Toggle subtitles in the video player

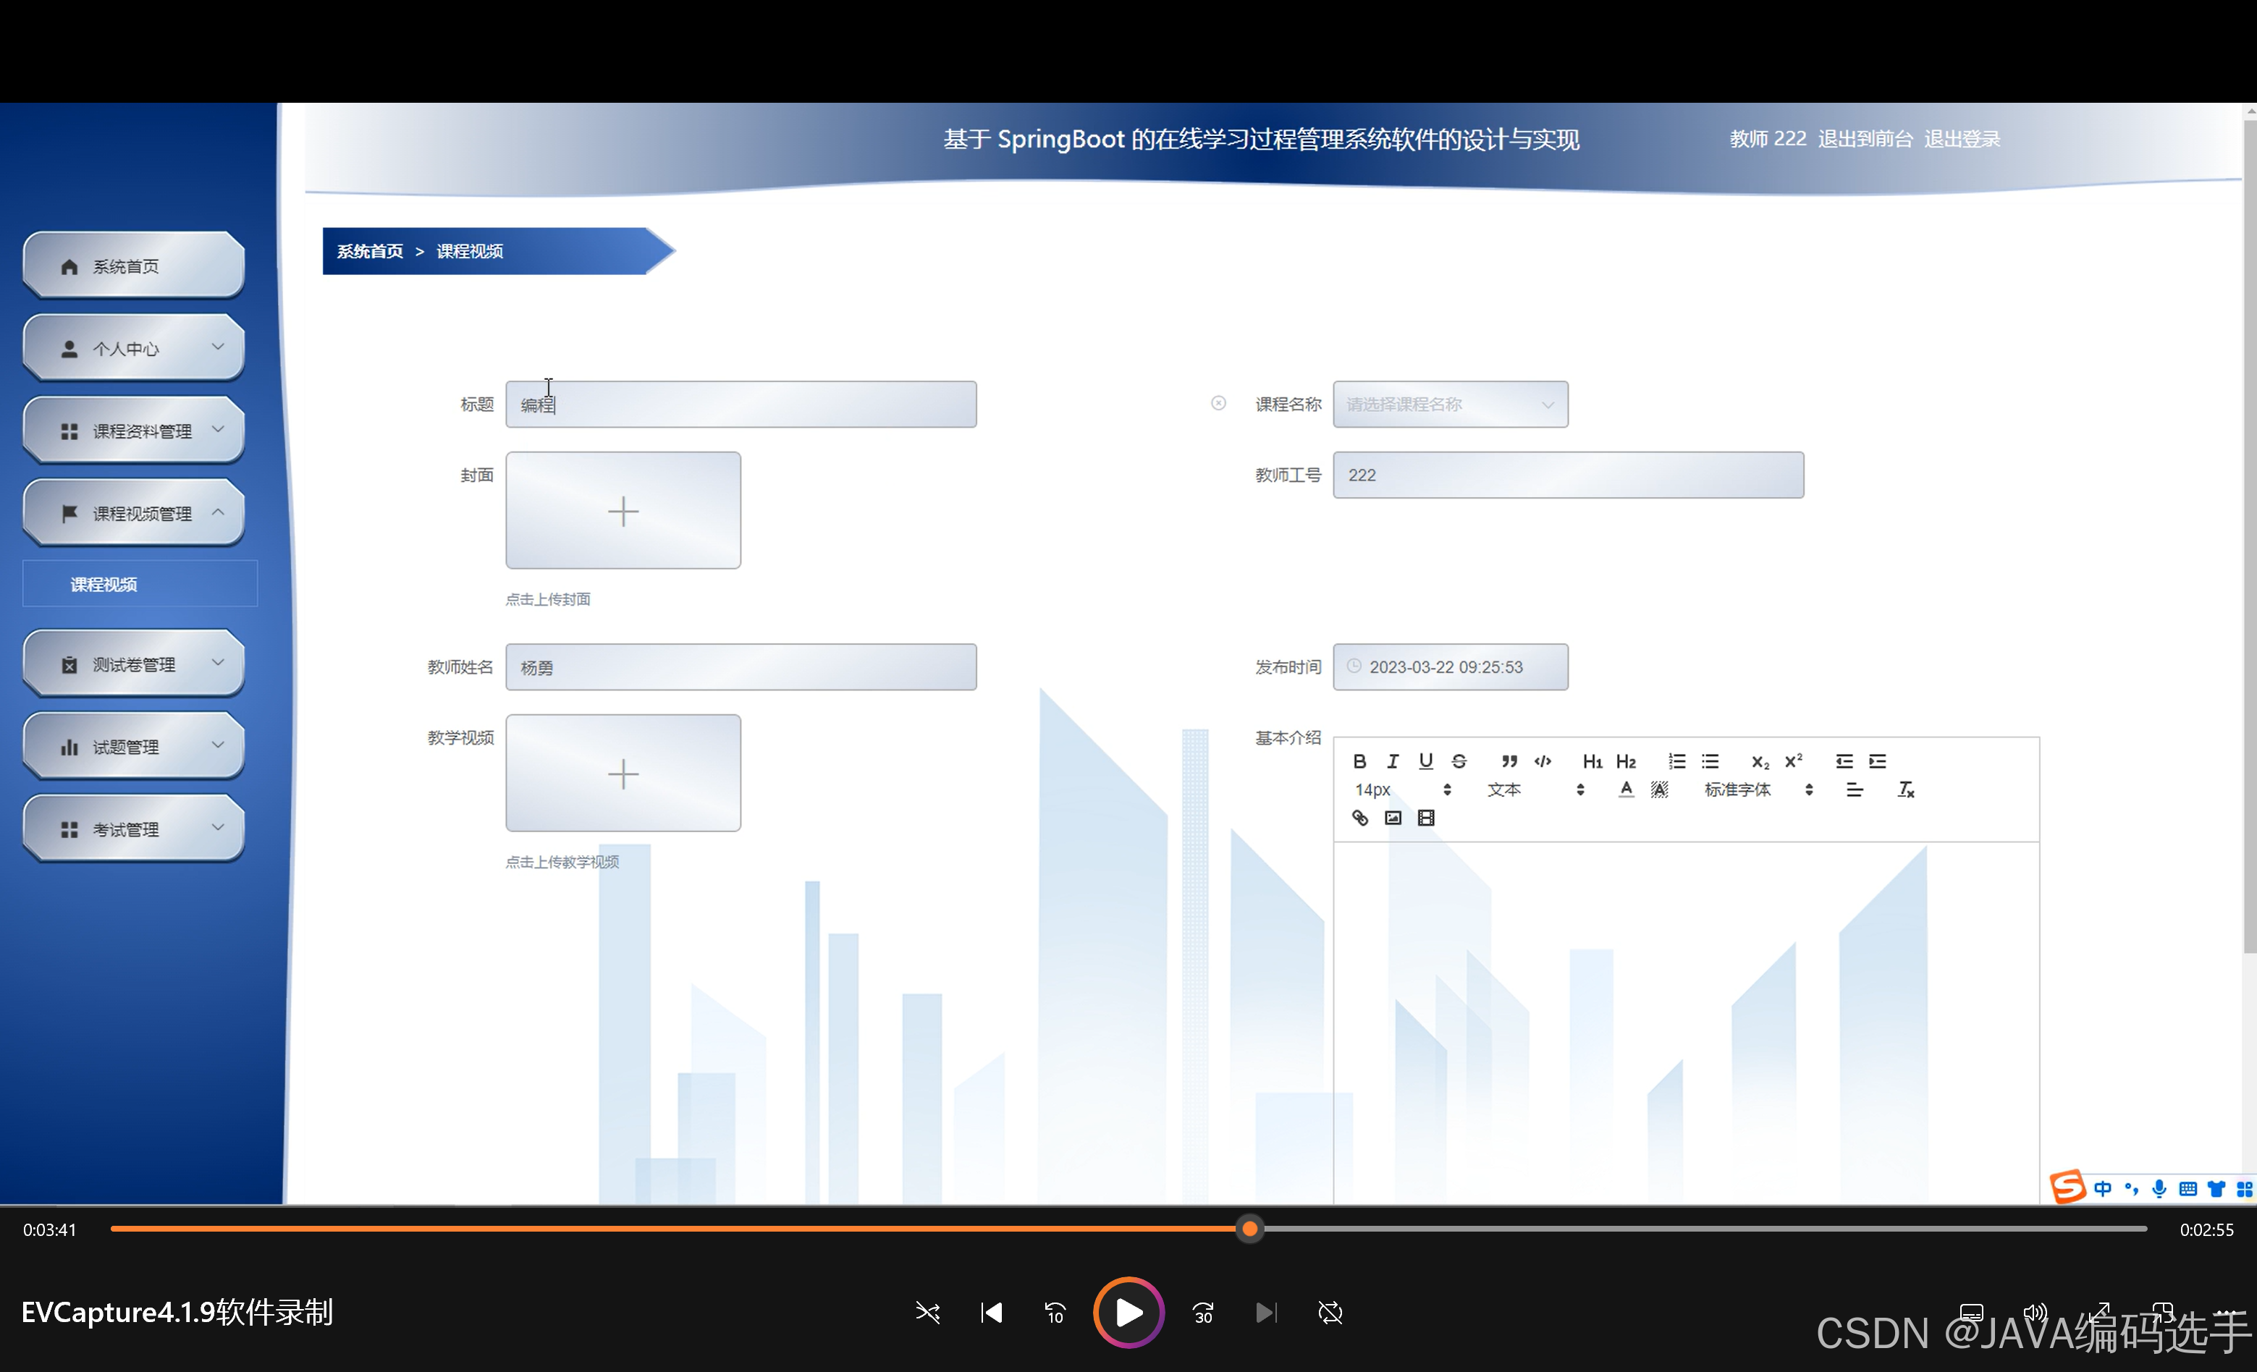point(1971,1313)
